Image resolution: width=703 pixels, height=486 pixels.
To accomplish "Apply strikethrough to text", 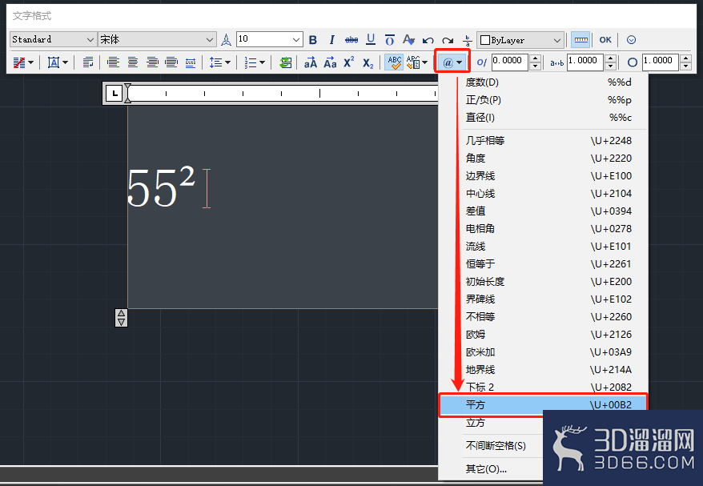I will (x=351, y=40).
